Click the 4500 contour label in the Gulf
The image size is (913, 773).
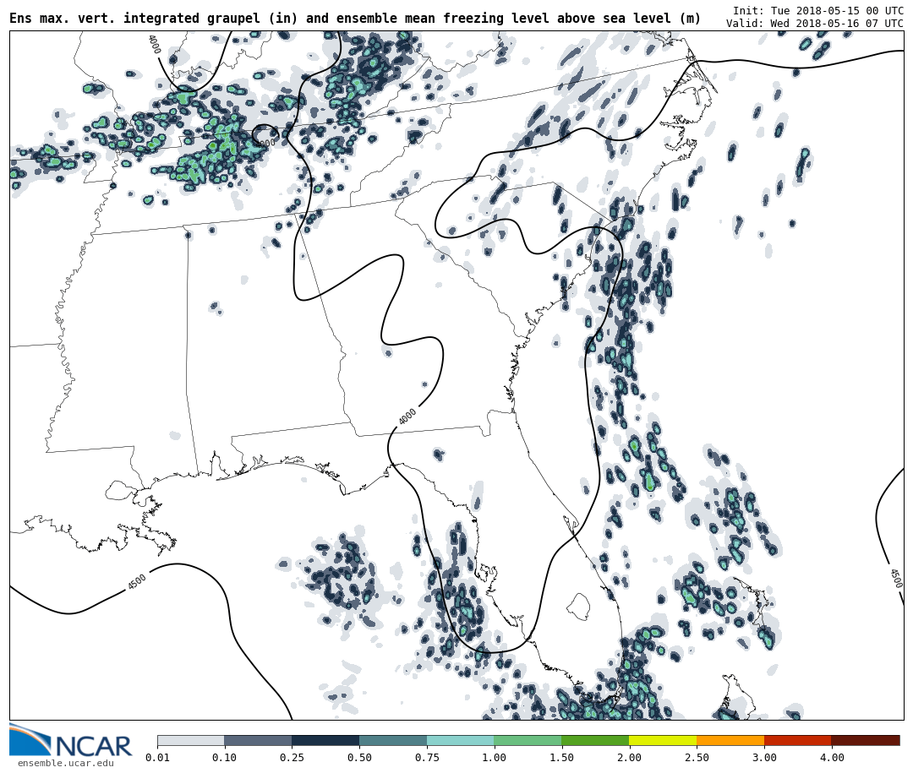137,582
